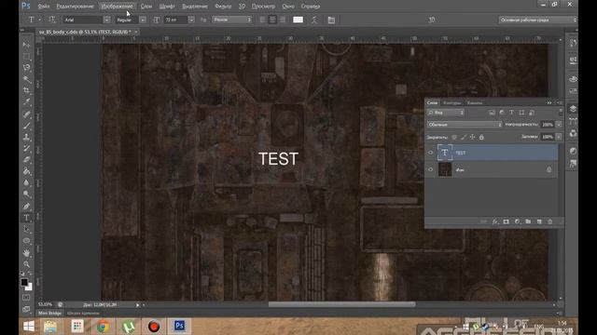
Task: Toggle text orientation icon in options bar
Action: pos(52,20)
